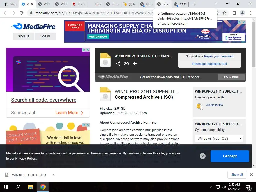The width and height of the screenshot is (256, 192).
Task: Click the Chrome icon in the taskbar
Action: click(43, 187)
